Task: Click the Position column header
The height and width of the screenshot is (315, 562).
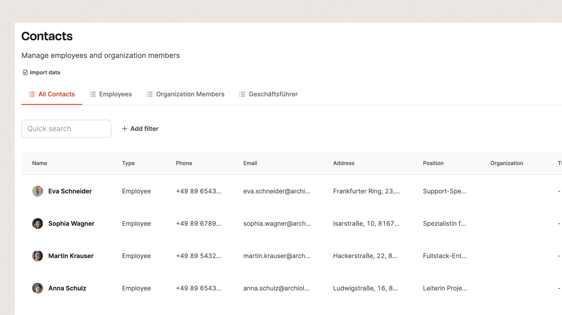Action: tap(433, 163)
